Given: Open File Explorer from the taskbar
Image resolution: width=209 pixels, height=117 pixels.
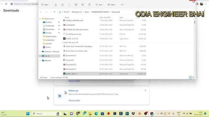Looking at the screenshot, I should (90, 113).
